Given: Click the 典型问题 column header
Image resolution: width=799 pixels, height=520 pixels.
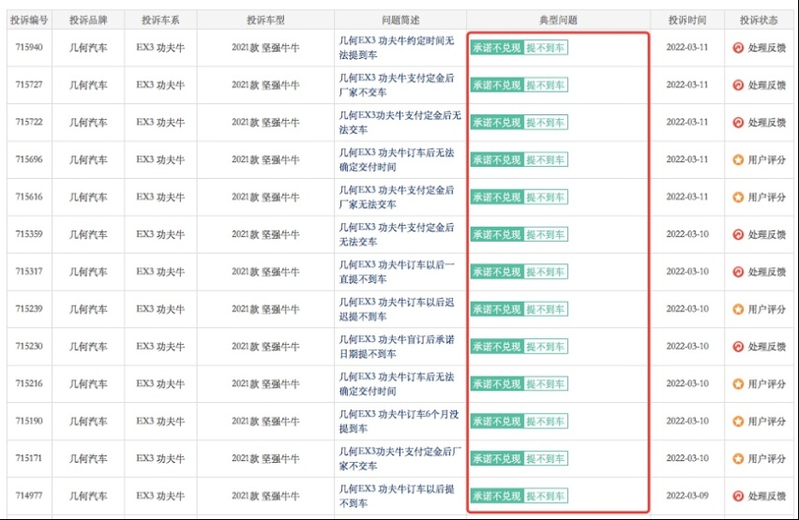Looking at the screenshot, I should click(559, 20).
